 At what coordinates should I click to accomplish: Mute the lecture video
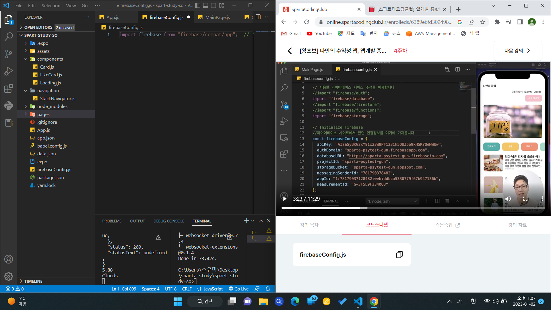pos(508,199)
